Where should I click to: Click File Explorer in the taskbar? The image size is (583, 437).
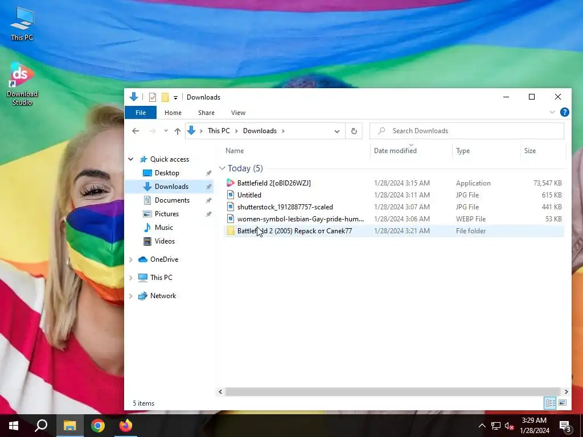click(x=69, y=426)
